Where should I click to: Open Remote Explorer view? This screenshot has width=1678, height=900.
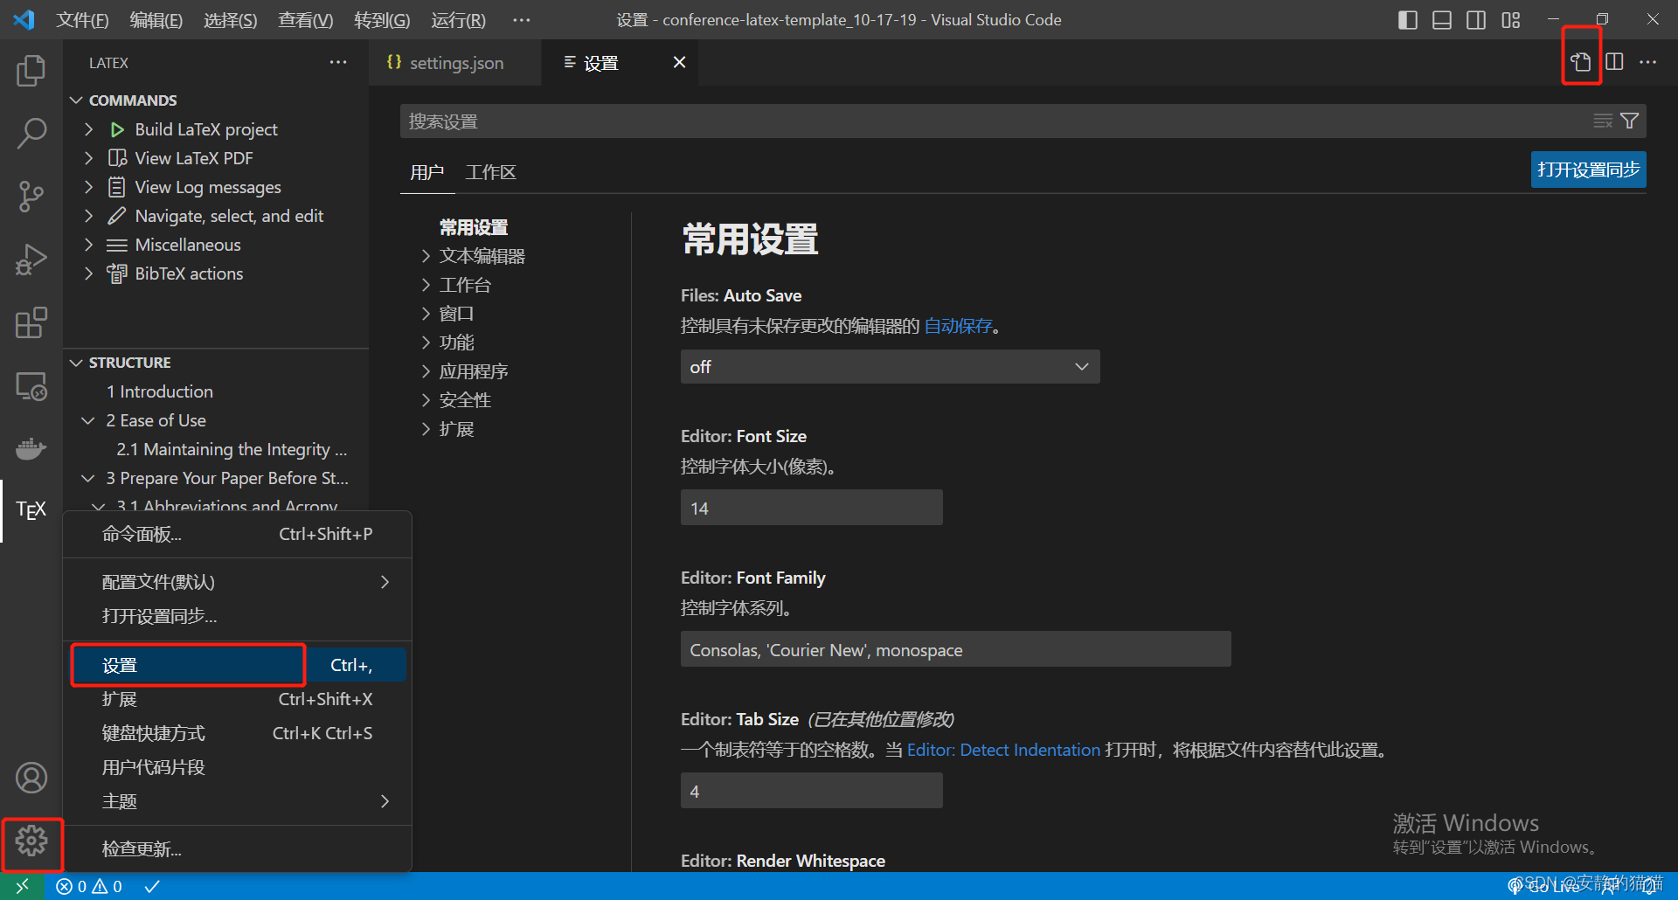pos(31,385)
